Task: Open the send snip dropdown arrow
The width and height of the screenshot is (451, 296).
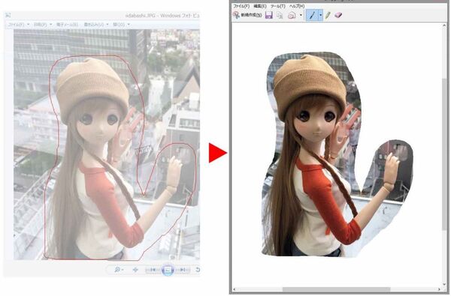Action: pos(301,15)
